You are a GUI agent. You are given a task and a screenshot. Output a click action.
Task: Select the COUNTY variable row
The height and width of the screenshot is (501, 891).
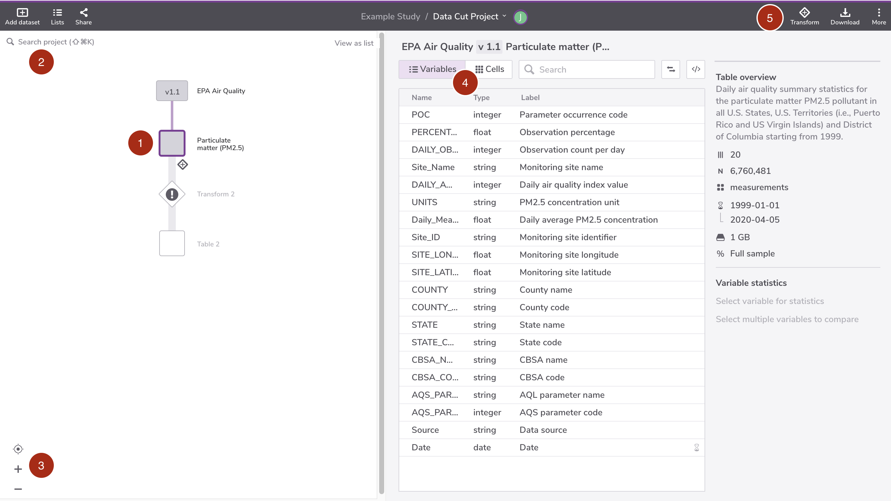click(x=552, y=290)
